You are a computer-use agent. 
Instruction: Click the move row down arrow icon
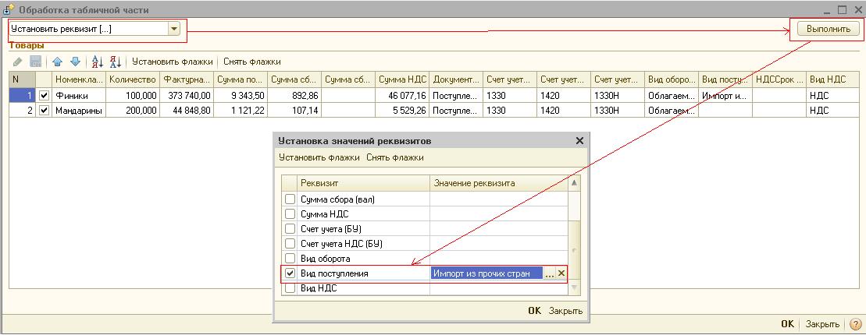coord(75,62)
